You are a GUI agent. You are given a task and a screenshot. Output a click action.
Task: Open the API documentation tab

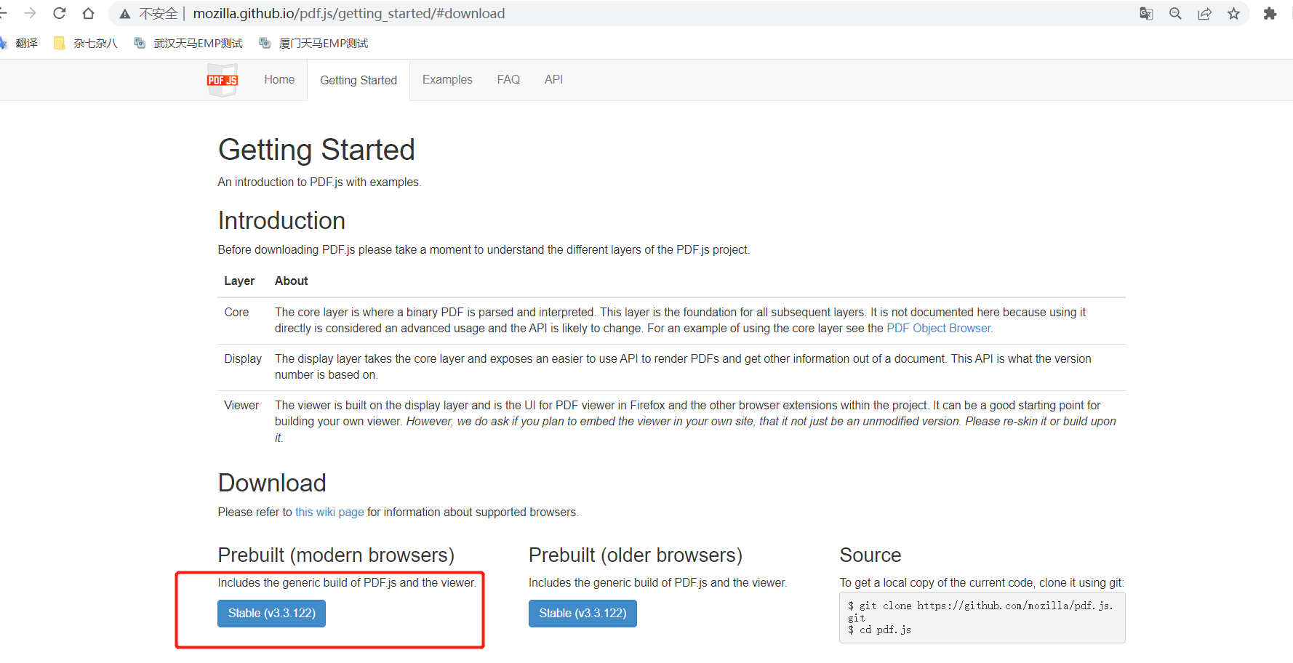pos(553,79)
